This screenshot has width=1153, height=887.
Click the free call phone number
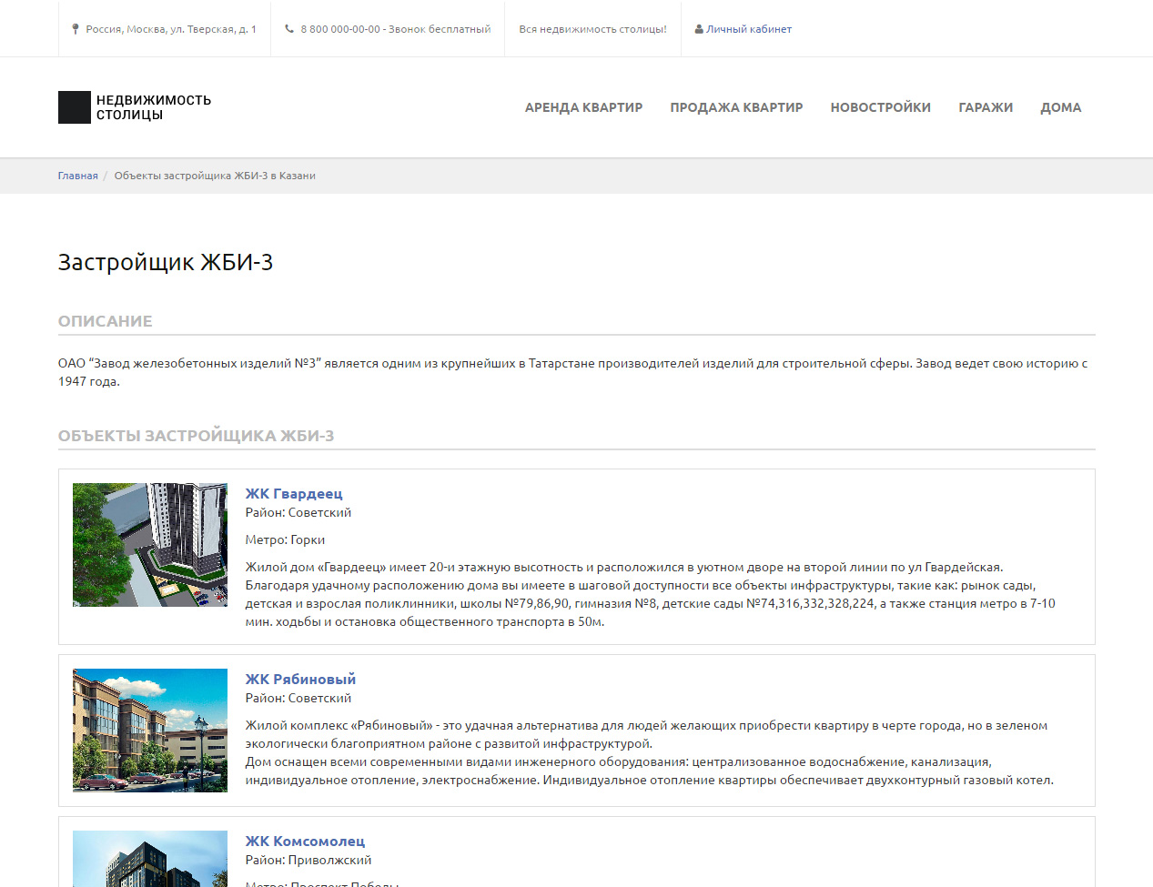[x=395, y=29]
